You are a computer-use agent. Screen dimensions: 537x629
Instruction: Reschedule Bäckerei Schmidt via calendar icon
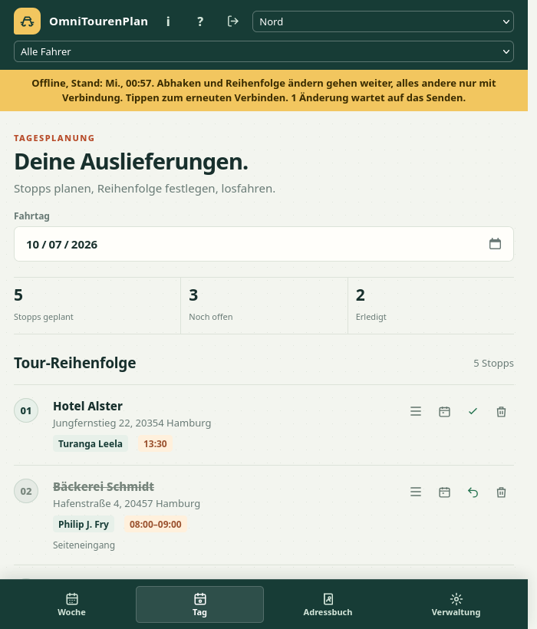(x=444, y=492)
